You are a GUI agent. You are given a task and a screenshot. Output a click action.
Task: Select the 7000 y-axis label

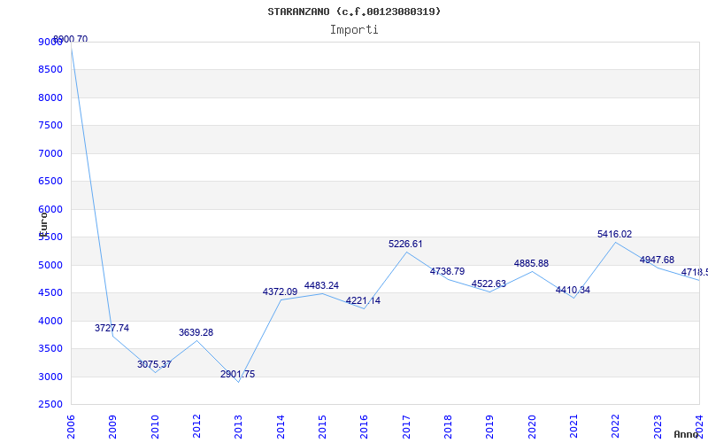click(50, 153)
